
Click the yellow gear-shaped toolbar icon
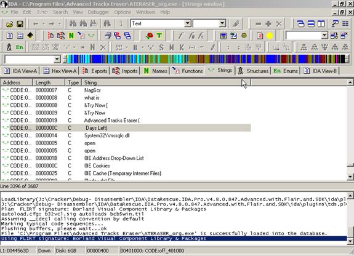click(x=244, y=36)
